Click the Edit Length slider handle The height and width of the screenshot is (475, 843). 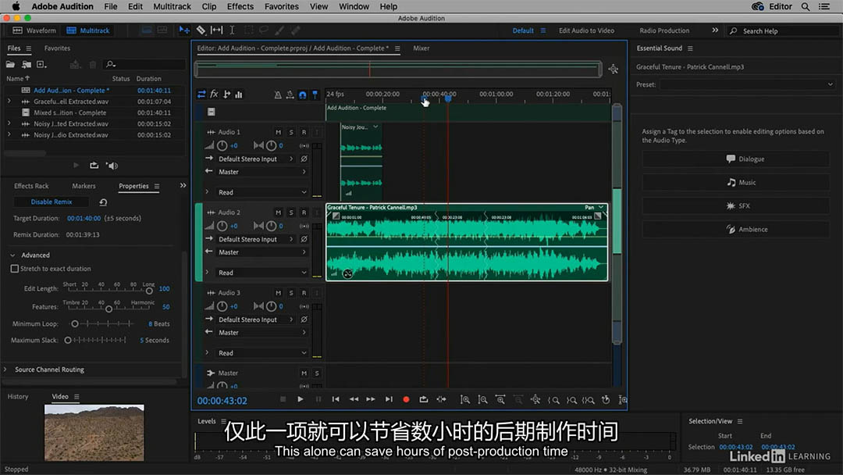click(149, 291)
